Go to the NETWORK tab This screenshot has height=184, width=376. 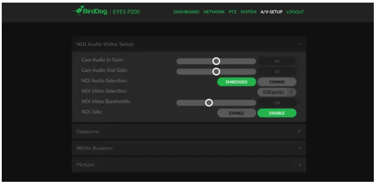pos(214,12)
